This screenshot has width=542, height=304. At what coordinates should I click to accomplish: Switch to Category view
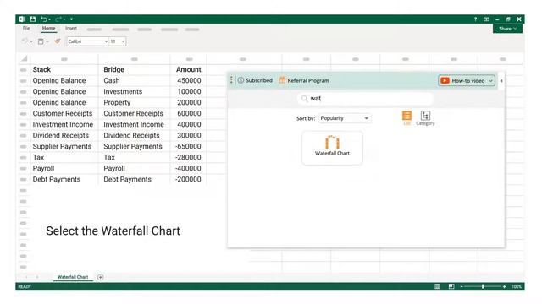(425, 118)
